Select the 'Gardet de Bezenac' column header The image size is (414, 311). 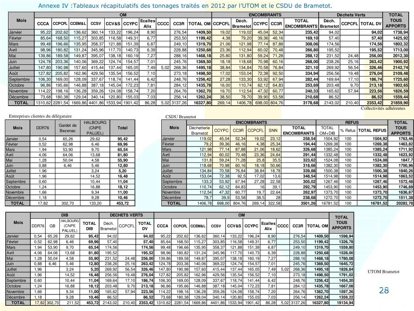tap(68, 128)
